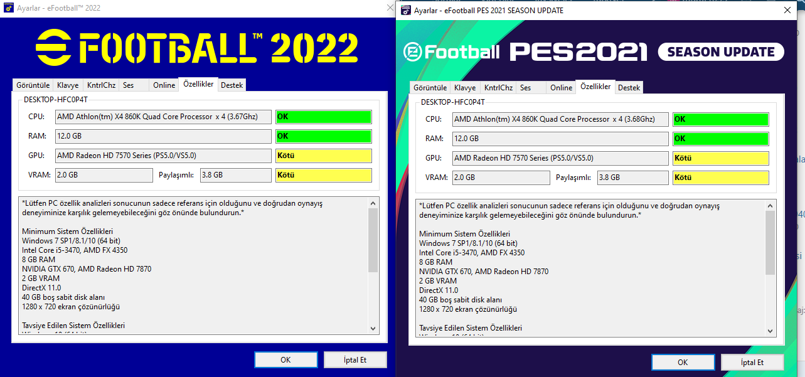Click yellow VRAM Kötü status in PES 2021 window

click(x=721, y=178)
